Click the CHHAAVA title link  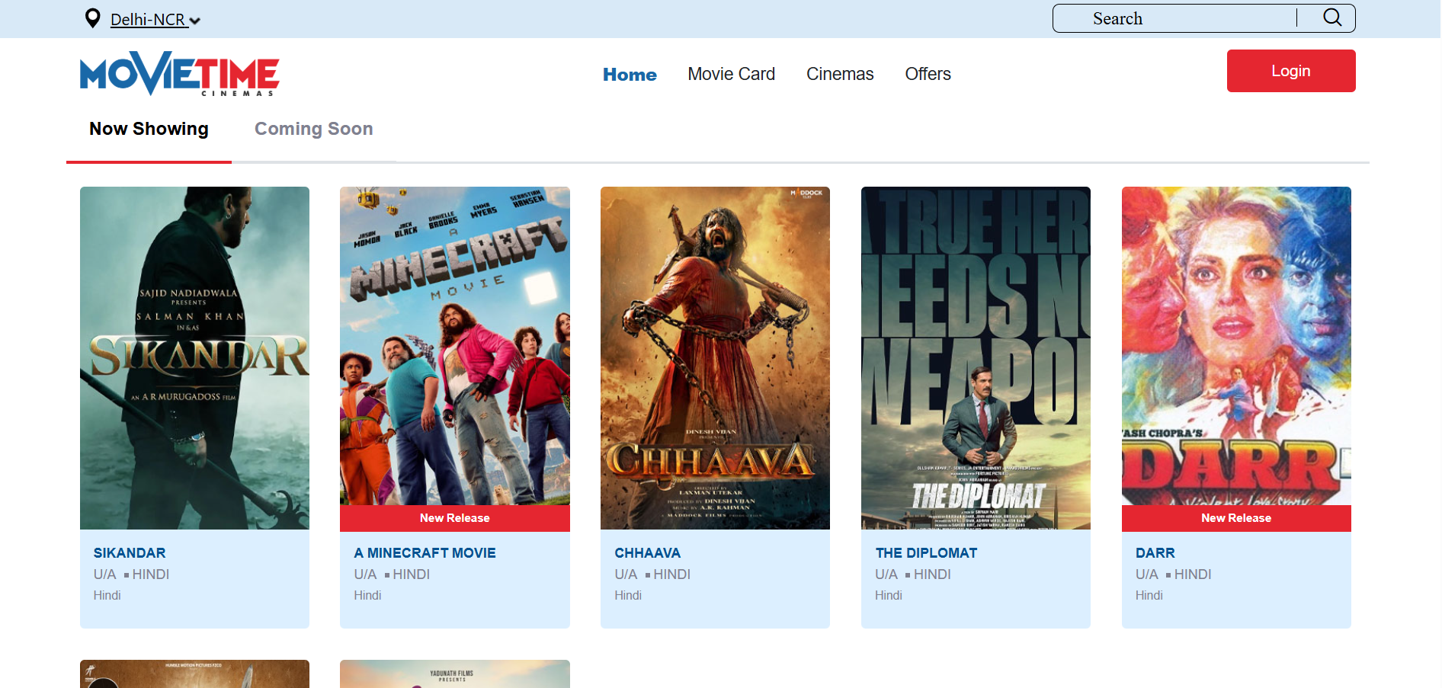pos(648,553)
